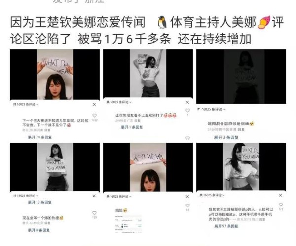The image size is (296, 246).
Task: Like the comment with 1762 likes
Action: [x=94, y=115]
